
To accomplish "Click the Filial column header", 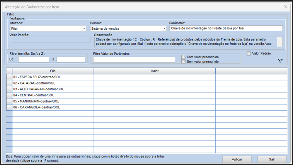I will click(x=53, y=71).
